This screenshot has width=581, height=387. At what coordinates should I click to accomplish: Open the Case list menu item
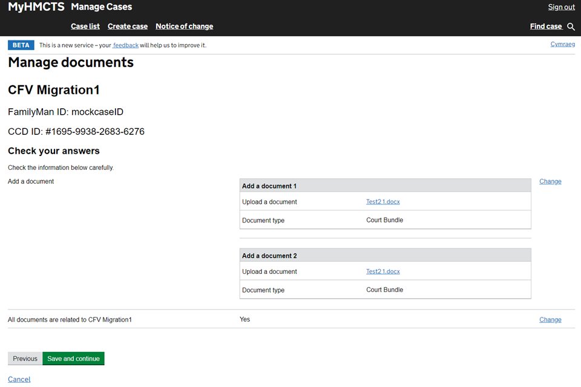point(85,27)
